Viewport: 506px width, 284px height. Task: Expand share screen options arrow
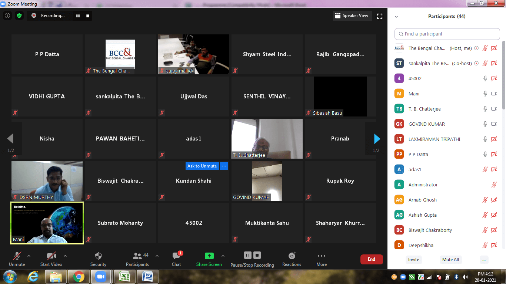[223, 256]
